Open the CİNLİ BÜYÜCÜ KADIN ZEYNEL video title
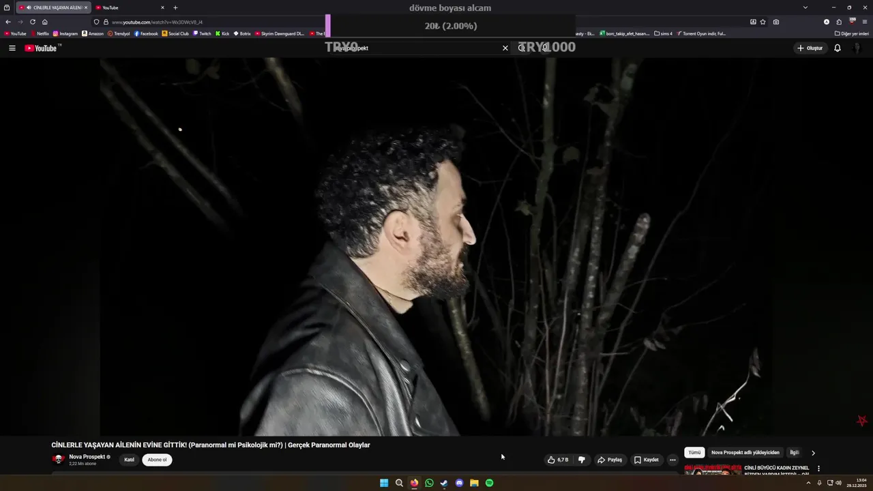 [777, 471]
